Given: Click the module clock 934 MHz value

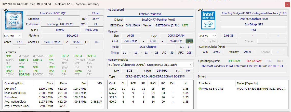Looking at the screenshot, I should tap(162, 71).
